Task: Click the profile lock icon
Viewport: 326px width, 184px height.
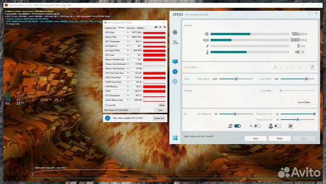Action: coord(312,67)
